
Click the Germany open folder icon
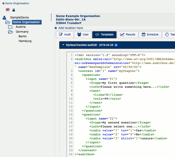click(x=10, y=32)
